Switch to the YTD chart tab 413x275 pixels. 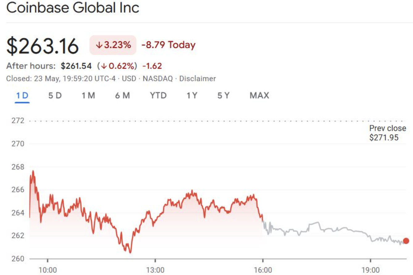(158, 96)
